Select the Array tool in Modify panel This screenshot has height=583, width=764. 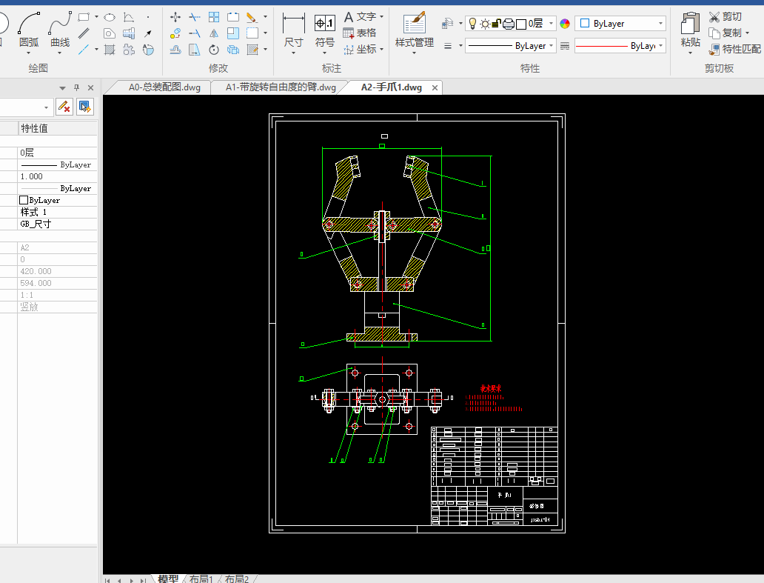click(x=214, y=17)
